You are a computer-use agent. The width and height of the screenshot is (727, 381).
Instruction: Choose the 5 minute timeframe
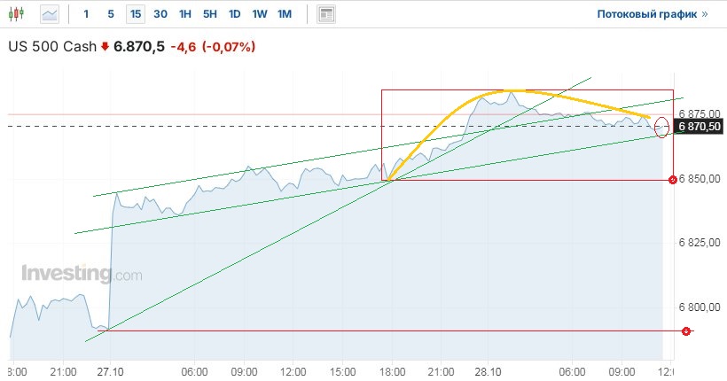pyautogui.click(x=111, y=14)
